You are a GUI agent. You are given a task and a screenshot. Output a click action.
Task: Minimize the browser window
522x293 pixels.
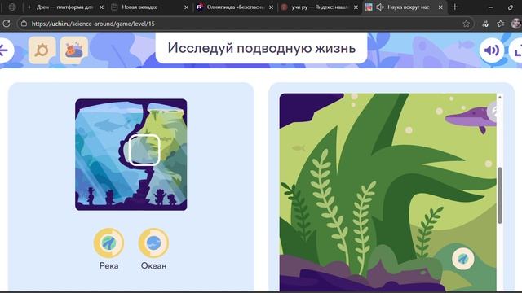click(490, 7)
